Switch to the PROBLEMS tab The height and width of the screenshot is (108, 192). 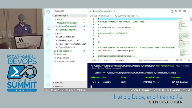coord(95,60)
